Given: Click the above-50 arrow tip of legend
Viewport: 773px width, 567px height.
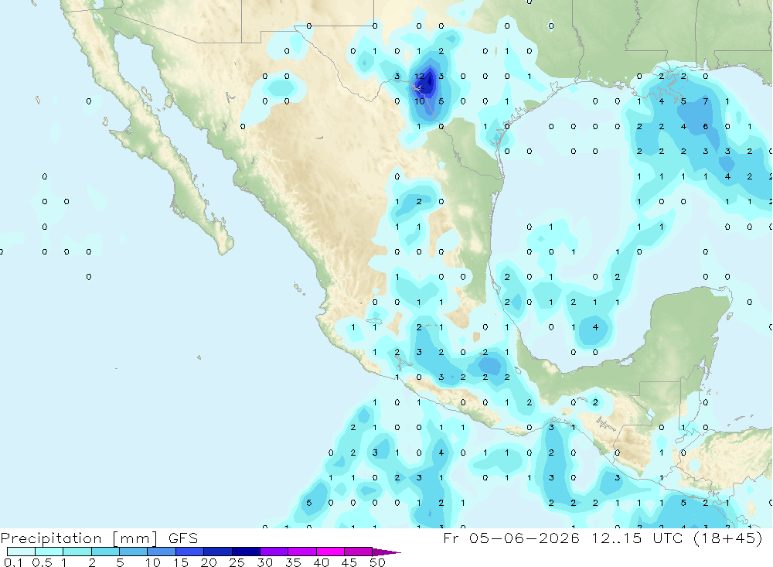Looking at the screenshot, I should pyautogui.click(x=386, y=552).
